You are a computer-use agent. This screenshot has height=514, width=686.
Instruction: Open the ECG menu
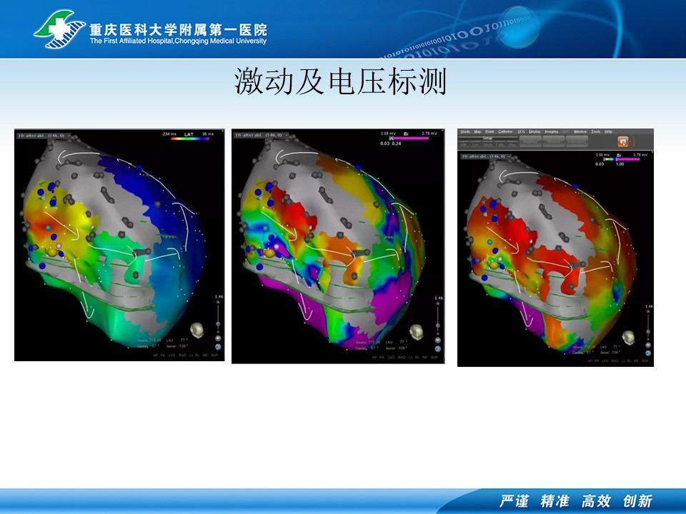(521, 131)
